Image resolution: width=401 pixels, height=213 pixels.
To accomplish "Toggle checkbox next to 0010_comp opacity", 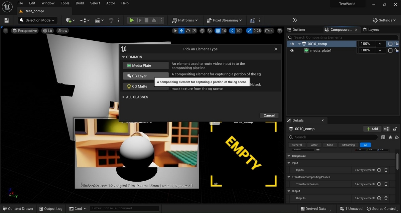I will click(x=390, y=44).
